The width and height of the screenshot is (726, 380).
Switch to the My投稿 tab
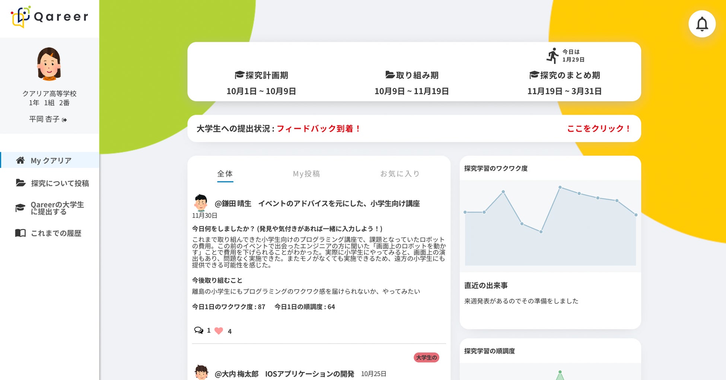306,174
